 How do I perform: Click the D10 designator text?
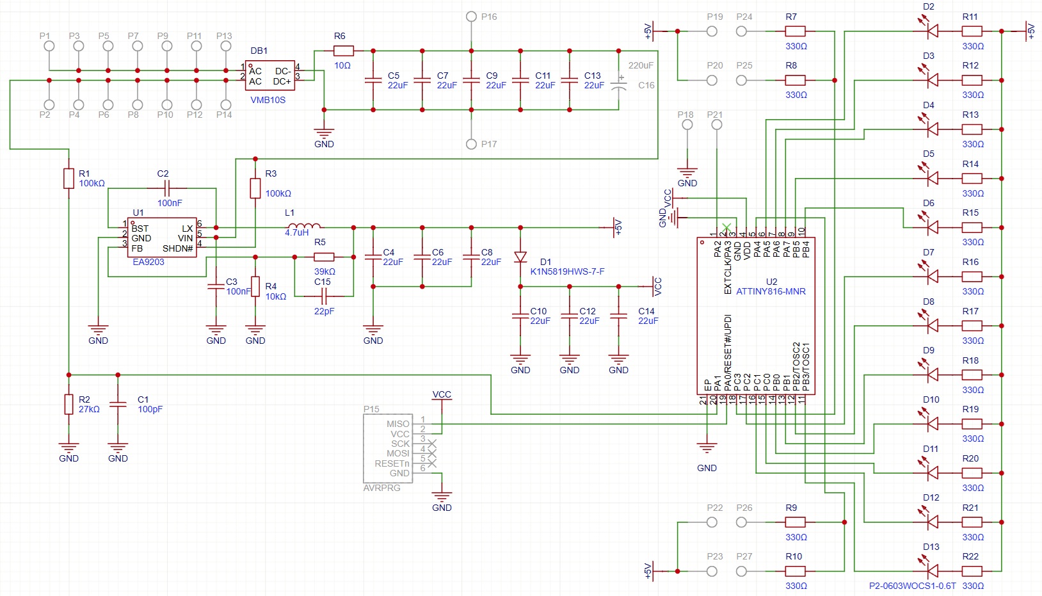tap(931, 399)
